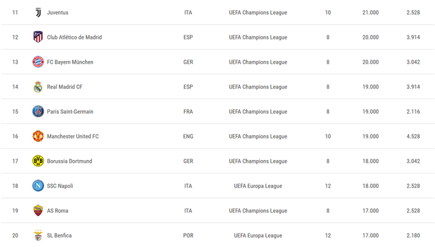This screenshot has width=435, height=247.
Task: Open the Borussia Dortmund team link
Action: click(x=70, y=161)
